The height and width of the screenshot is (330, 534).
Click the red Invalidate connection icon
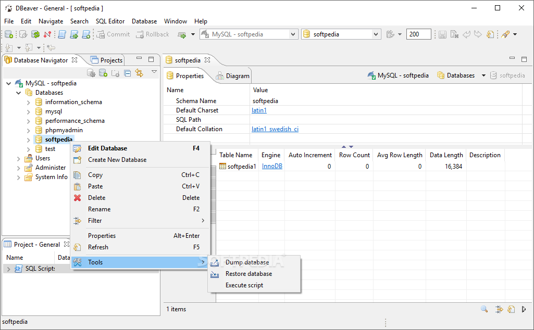pyautogui.click(x=47, y=34)
